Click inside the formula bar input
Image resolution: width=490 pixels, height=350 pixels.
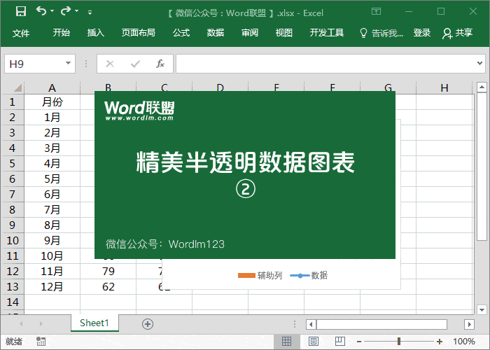325,64
